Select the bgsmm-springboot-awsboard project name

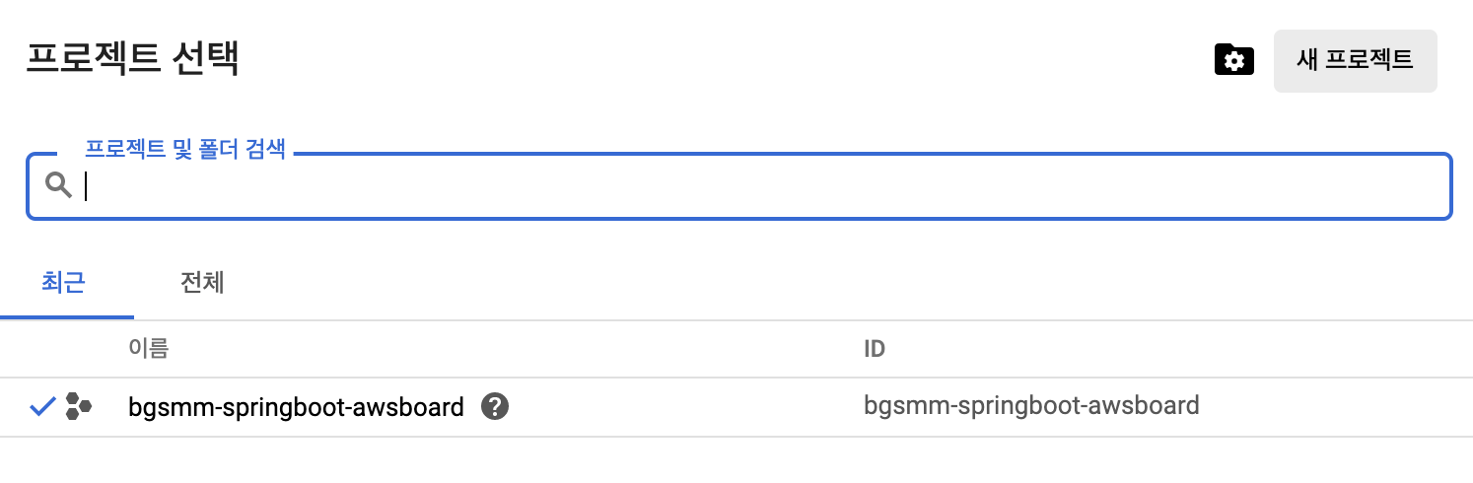(296, 406)
